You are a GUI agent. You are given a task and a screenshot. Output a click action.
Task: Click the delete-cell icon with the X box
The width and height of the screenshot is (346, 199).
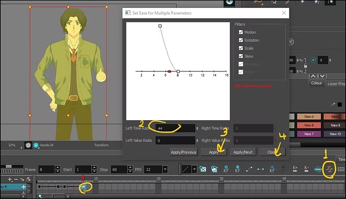coord(202,169)
